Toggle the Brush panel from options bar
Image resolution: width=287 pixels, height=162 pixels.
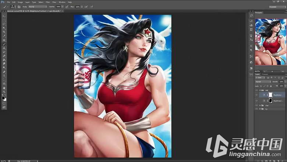click(x=19, y=7)
